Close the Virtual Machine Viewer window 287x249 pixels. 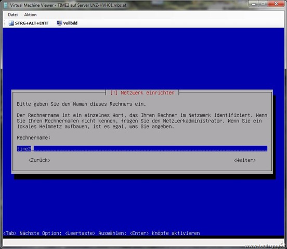(276, 4)
